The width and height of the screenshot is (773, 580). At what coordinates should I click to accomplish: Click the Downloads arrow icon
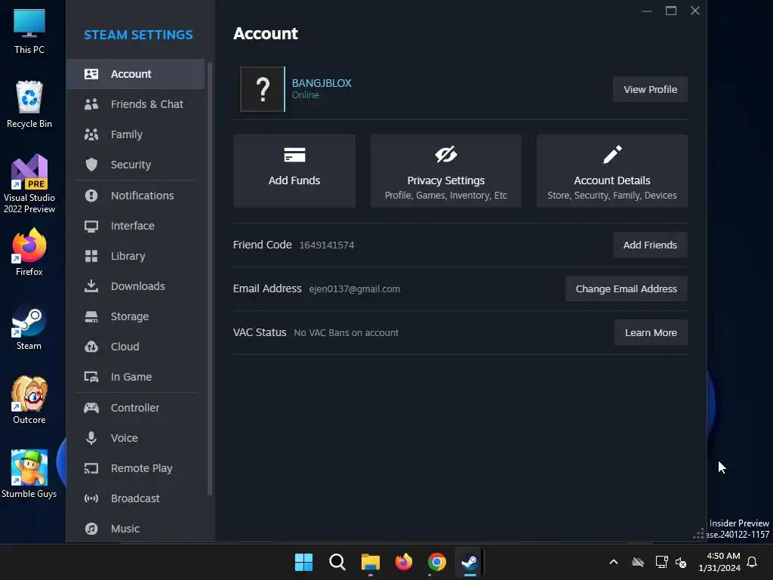click(x=91, y=286)
